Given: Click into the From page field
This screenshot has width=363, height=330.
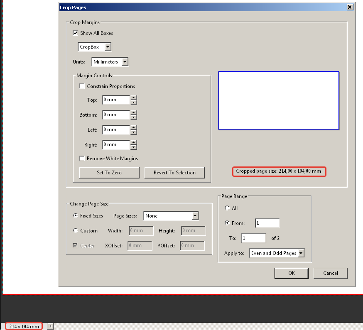Looking at the screenshot, I should pos(267,223).
